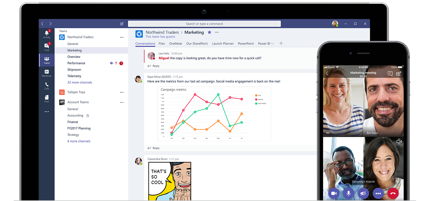
Task: Go back with the left arrow
Action: [x=43, y=24]
